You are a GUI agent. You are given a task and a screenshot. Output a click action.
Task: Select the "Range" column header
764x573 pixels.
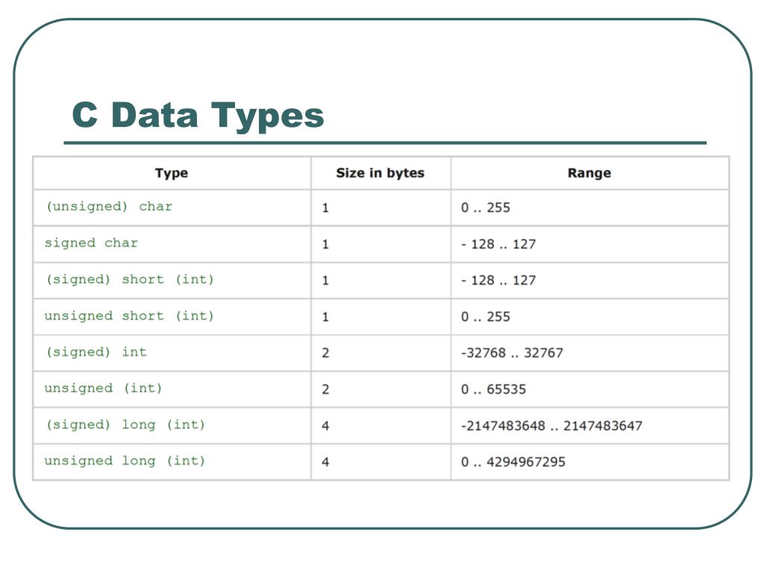coord(589,173)
